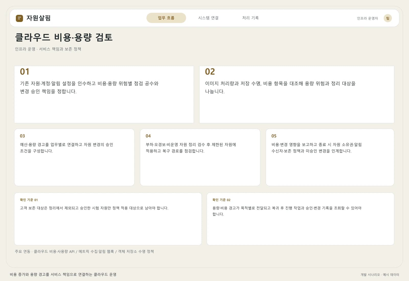Click the 자원살핌 logo icon

pos(19,18)
